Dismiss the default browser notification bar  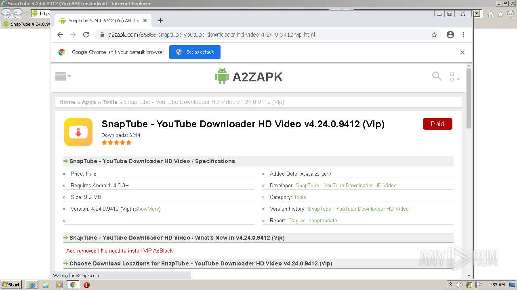[462, 52]
